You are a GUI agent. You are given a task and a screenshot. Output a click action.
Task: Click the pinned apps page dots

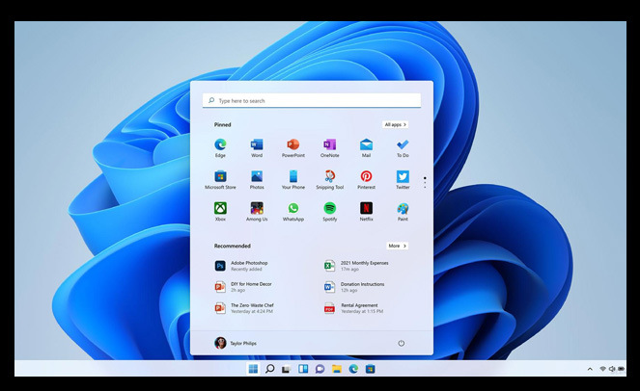[x=425, y=182]
